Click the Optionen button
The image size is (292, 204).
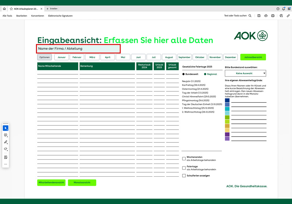pyautogui.click(x=45, y=57)
